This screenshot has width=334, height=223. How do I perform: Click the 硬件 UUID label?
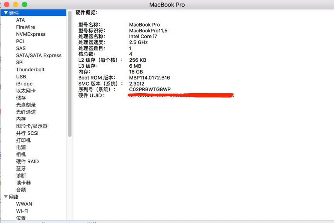(x=91, y=96)
